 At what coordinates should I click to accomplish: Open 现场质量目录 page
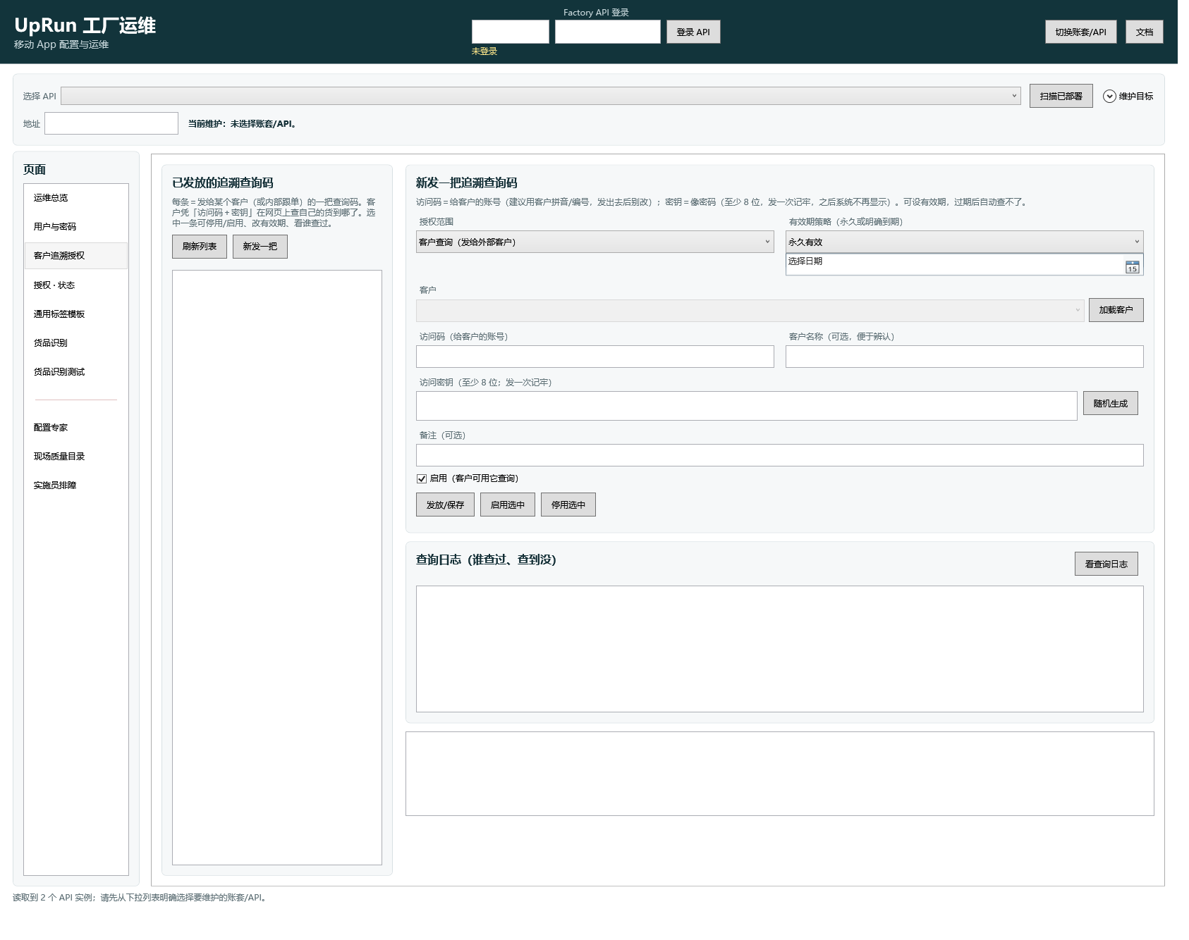(x=76, y=457)
